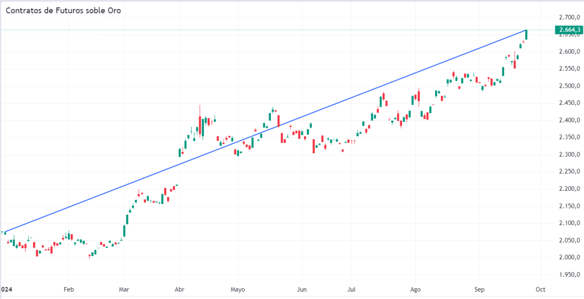Click the 2.000,0 price axis label
This screenshot has height=299, width=584.
(x=569, y=257)
